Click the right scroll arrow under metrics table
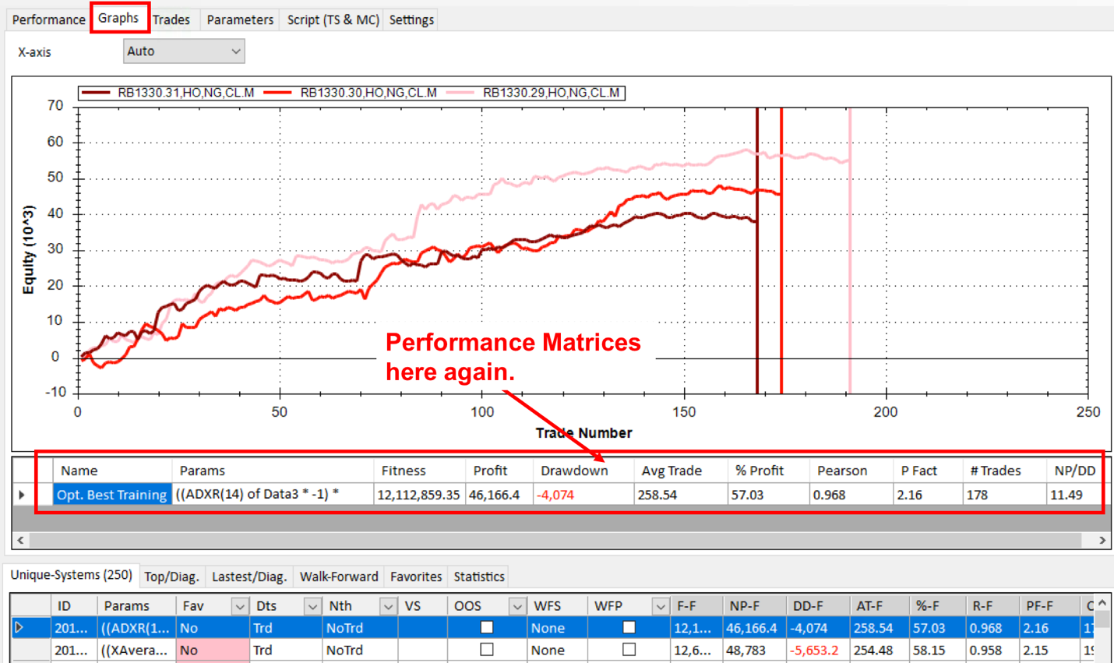Image resolution: width=1114 pixels, height=663 pixels. 1102,540
